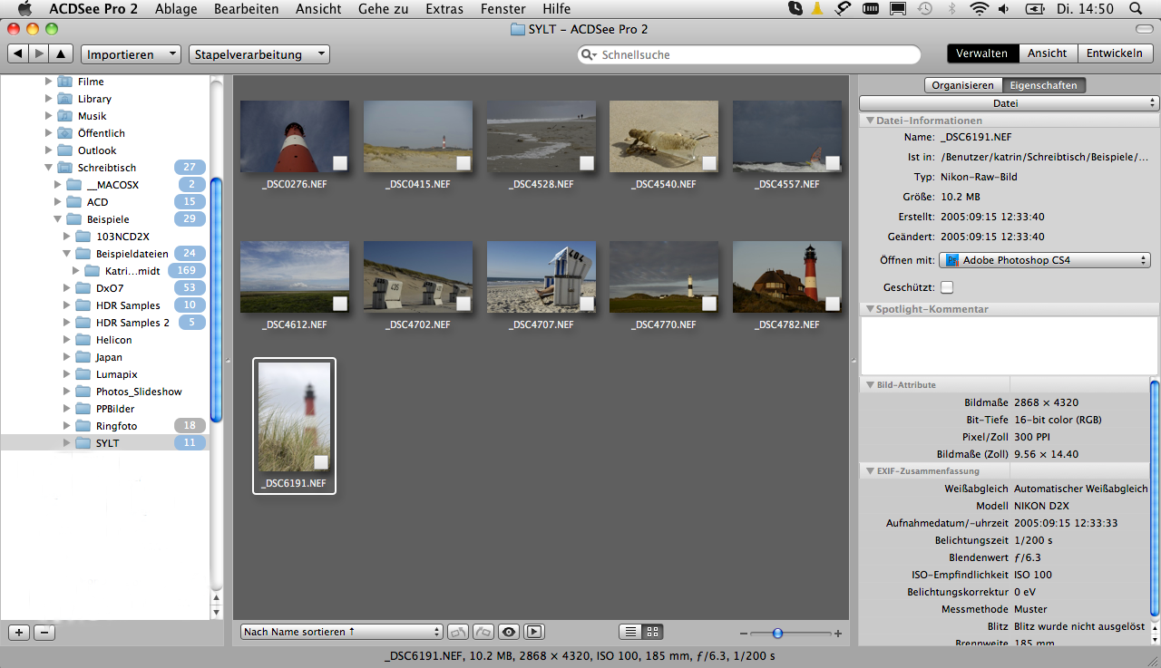Image resolution: width=1161 pixels, height=668 pixels.
Task: Click the add folder plus button
Action: coord(19,633)
